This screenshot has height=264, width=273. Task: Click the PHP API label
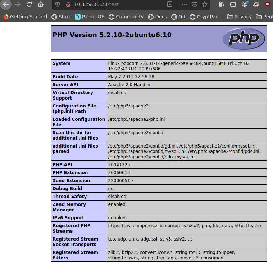pos(62,165)
